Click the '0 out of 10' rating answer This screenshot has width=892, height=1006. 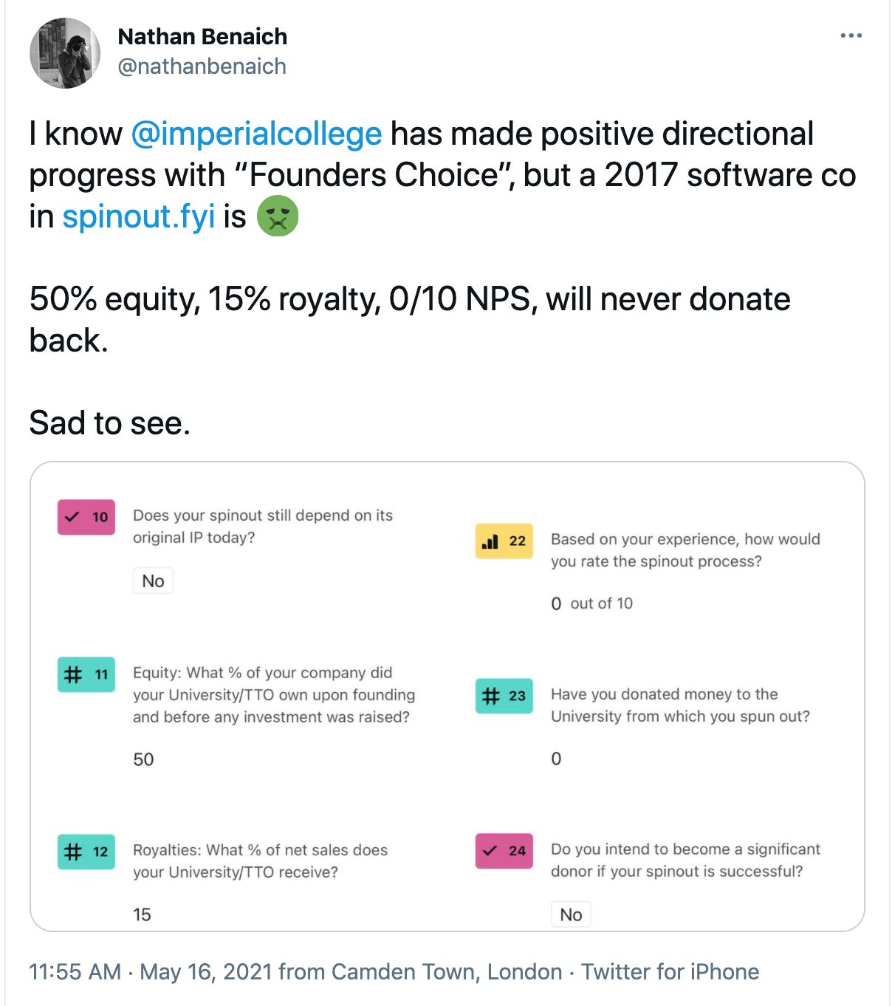tap(591, 603)
